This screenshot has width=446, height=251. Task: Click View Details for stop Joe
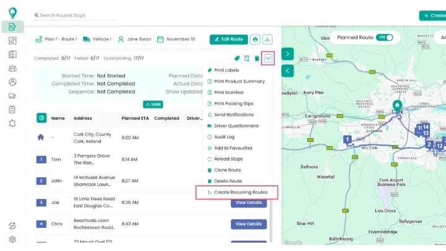tap(248, 203)
